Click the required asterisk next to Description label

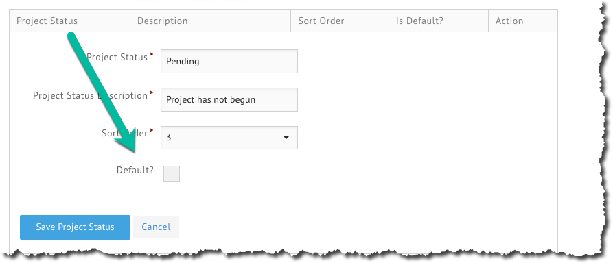click(151, 93)
